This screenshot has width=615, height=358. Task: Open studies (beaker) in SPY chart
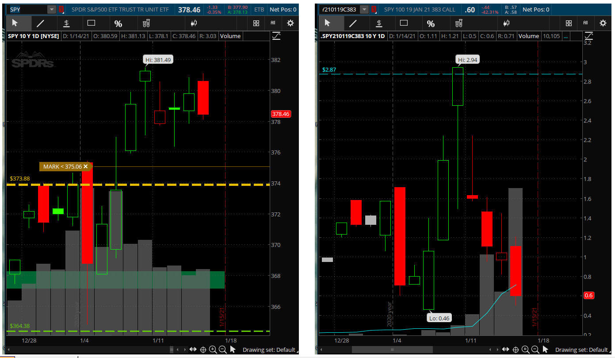(146, 23)
